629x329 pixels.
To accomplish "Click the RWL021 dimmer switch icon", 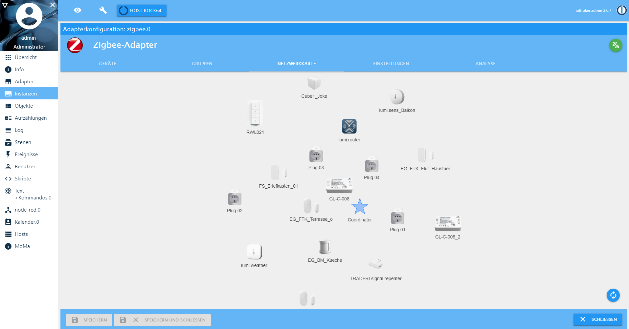I will (255, 113).
